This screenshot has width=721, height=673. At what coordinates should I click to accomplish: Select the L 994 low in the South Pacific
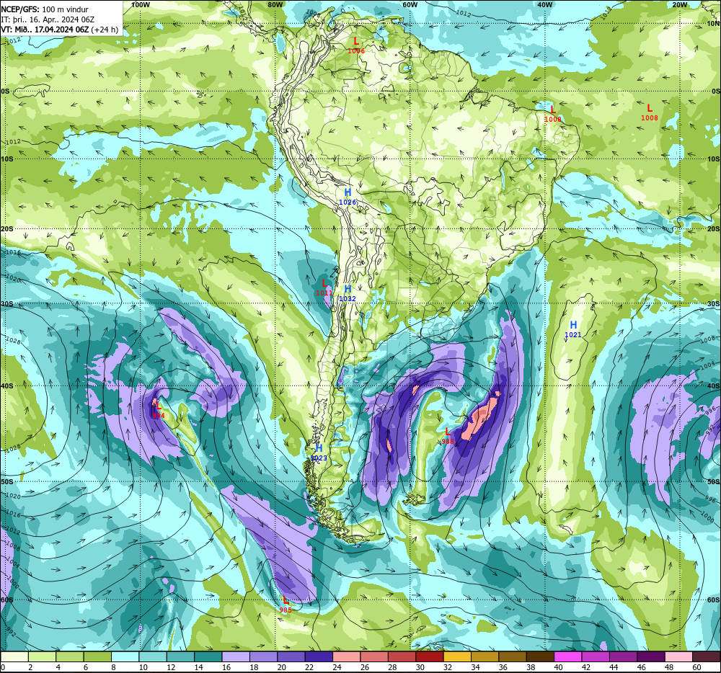pyautogui.click(x=159, y=410)
